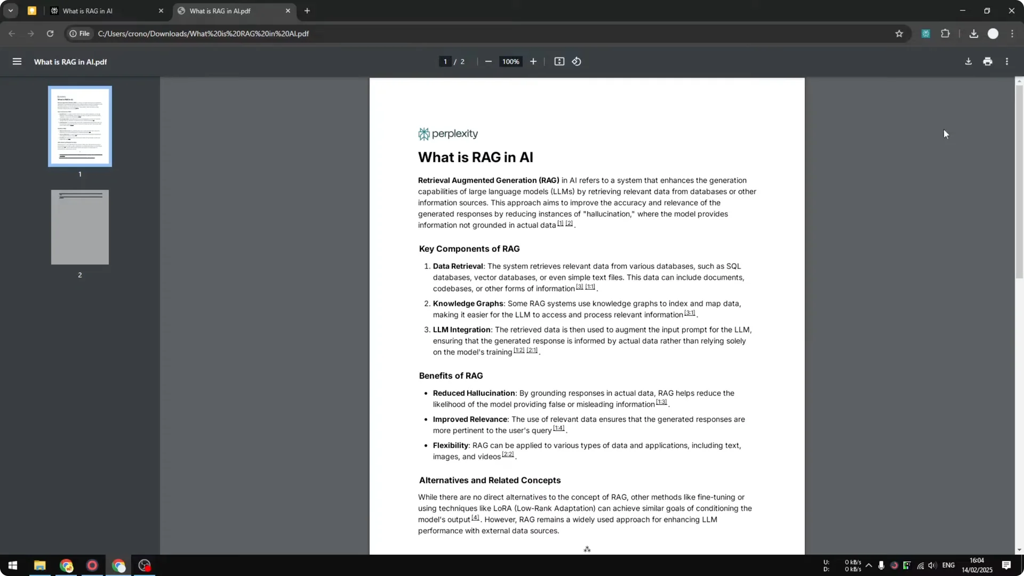Open Chrome's three-dot browser menu
1024x576 pixels.
(x=1013, y=33)
